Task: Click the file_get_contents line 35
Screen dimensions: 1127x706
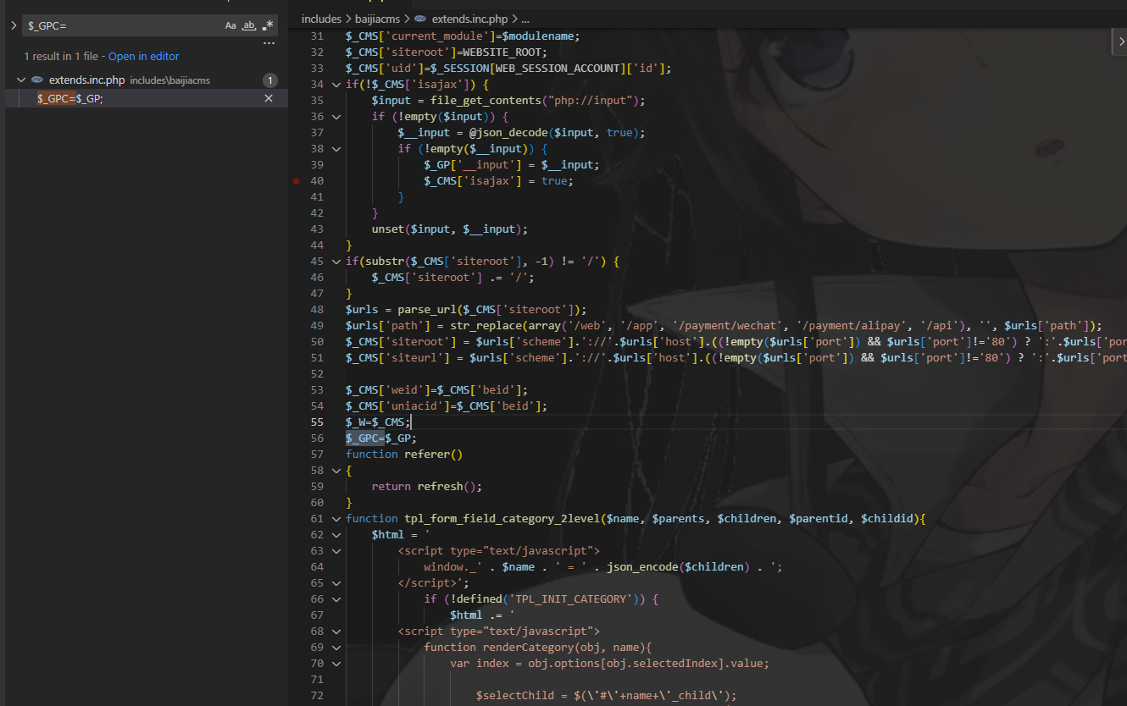Action: click(x=508, y=101)
